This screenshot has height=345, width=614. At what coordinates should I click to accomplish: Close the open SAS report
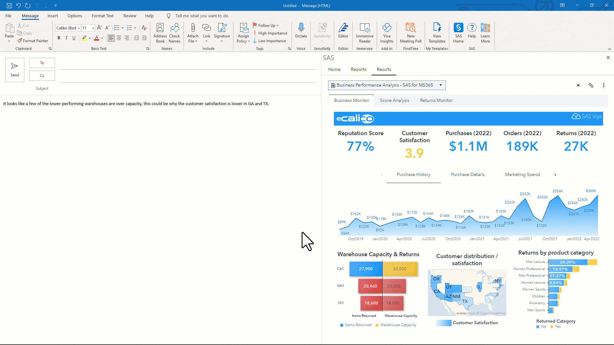pyautogui.click(x=578, y=85)
